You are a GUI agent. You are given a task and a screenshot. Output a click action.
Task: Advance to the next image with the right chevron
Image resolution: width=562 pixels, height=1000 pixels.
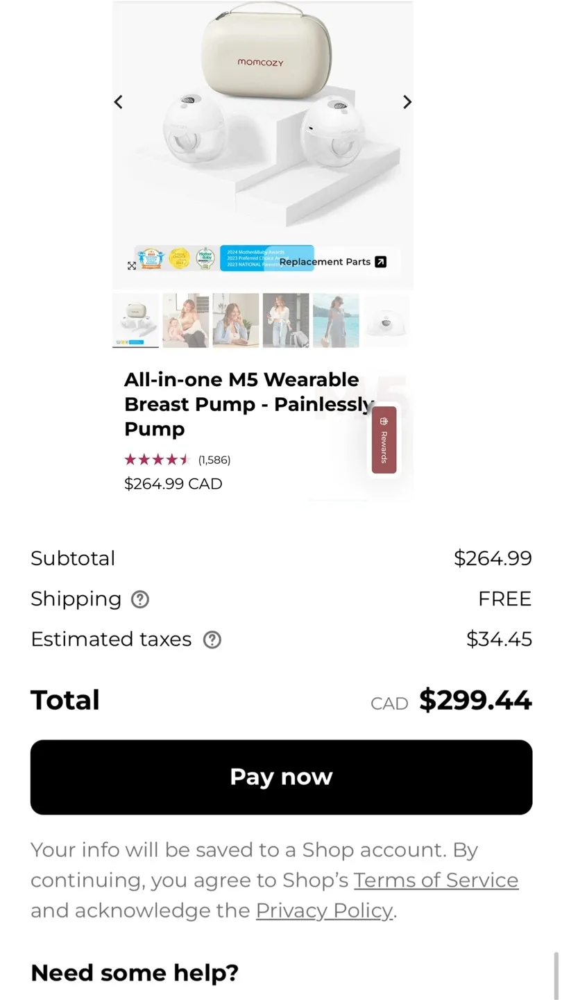407,101
